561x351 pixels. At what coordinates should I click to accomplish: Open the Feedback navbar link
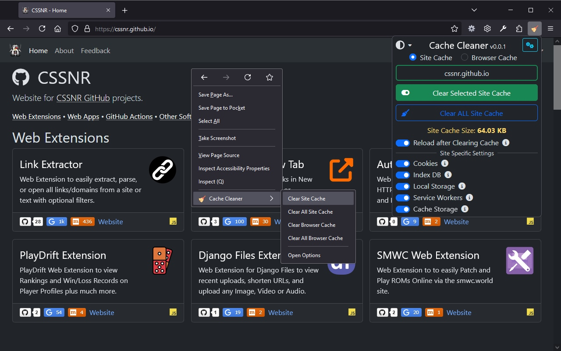pos(96,51)
